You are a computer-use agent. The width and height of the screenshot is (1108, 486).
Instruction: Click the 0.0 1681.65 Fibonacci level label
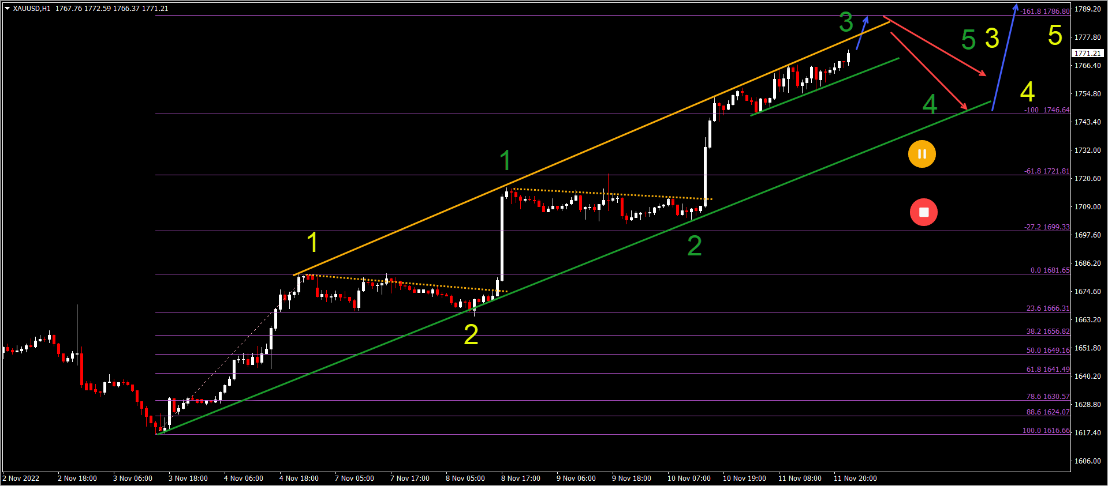click(1050, 270)
